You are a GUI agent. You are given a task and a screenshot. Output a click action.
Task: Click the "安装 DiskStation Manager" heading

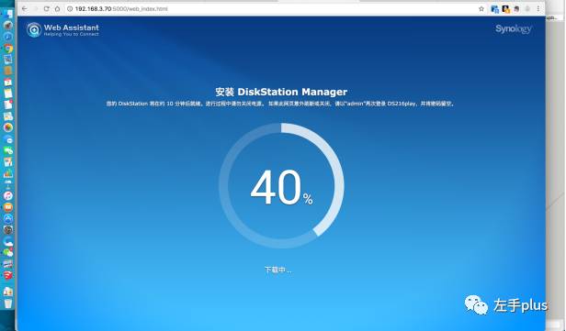pyautogui.click(x=281, y=92)
